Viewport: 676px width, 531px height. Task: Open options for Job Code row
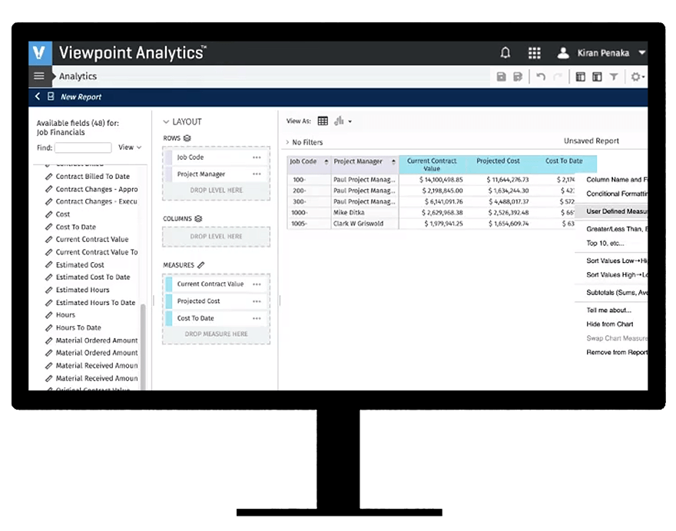257,158
